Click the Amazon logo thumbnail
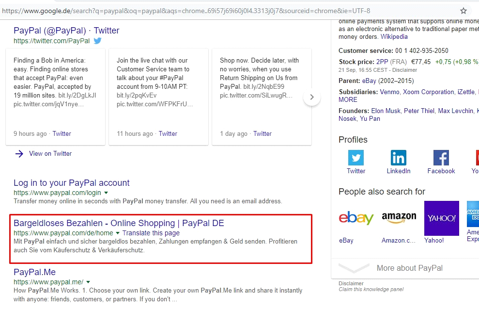The height and width of the screenshot is (311, 479). (x=399, y=218)
